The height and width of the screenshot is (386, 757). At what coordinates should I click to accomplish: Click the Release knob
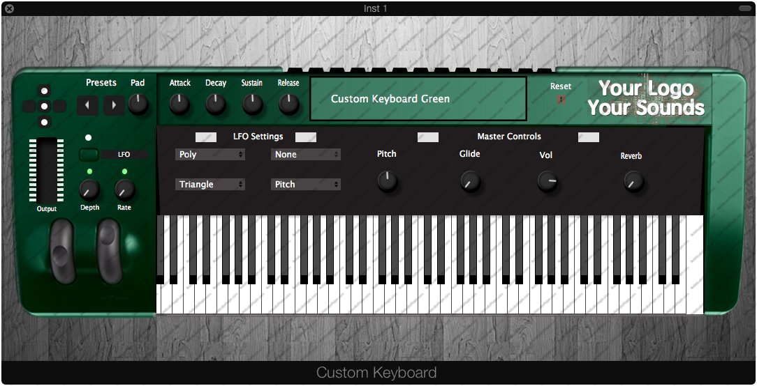tap(288, 104)
